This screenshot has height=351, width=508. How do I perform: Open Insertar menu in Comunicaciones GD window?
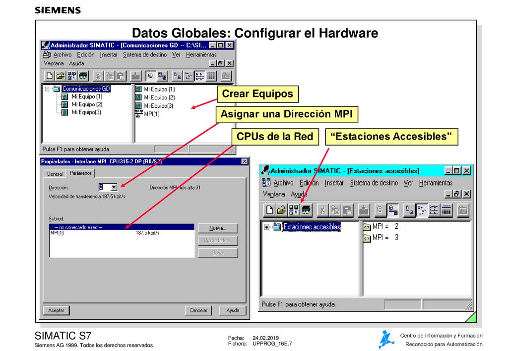[x=109, y=54]
